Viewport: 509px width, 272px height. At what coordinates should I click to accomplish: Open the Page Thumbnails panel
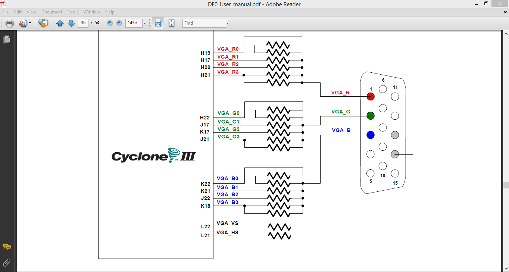pyautogui.click(x=6, y=39)
